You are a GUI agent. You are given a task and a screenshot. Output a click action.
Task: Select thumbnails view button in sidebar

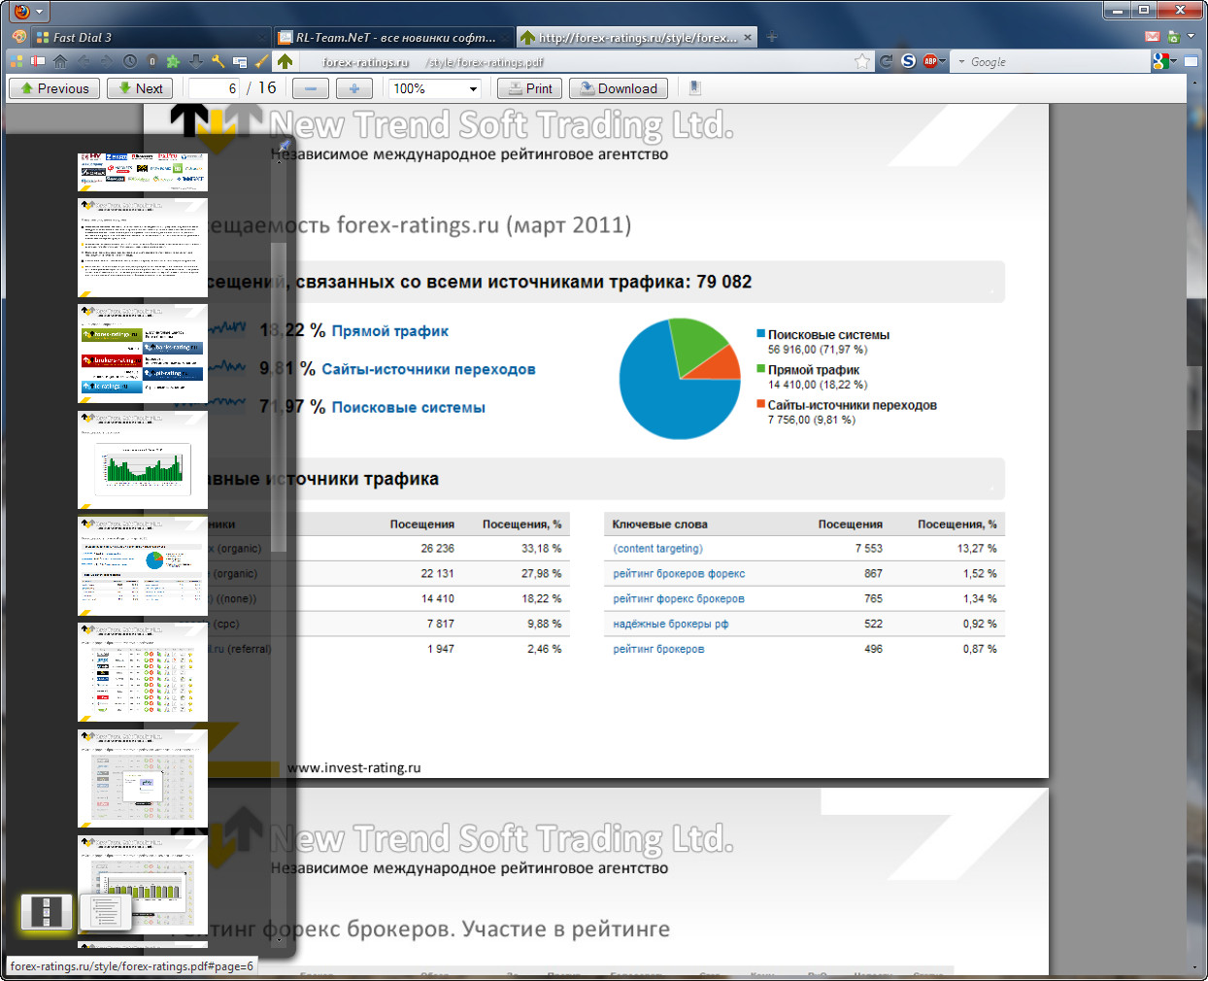47,911
